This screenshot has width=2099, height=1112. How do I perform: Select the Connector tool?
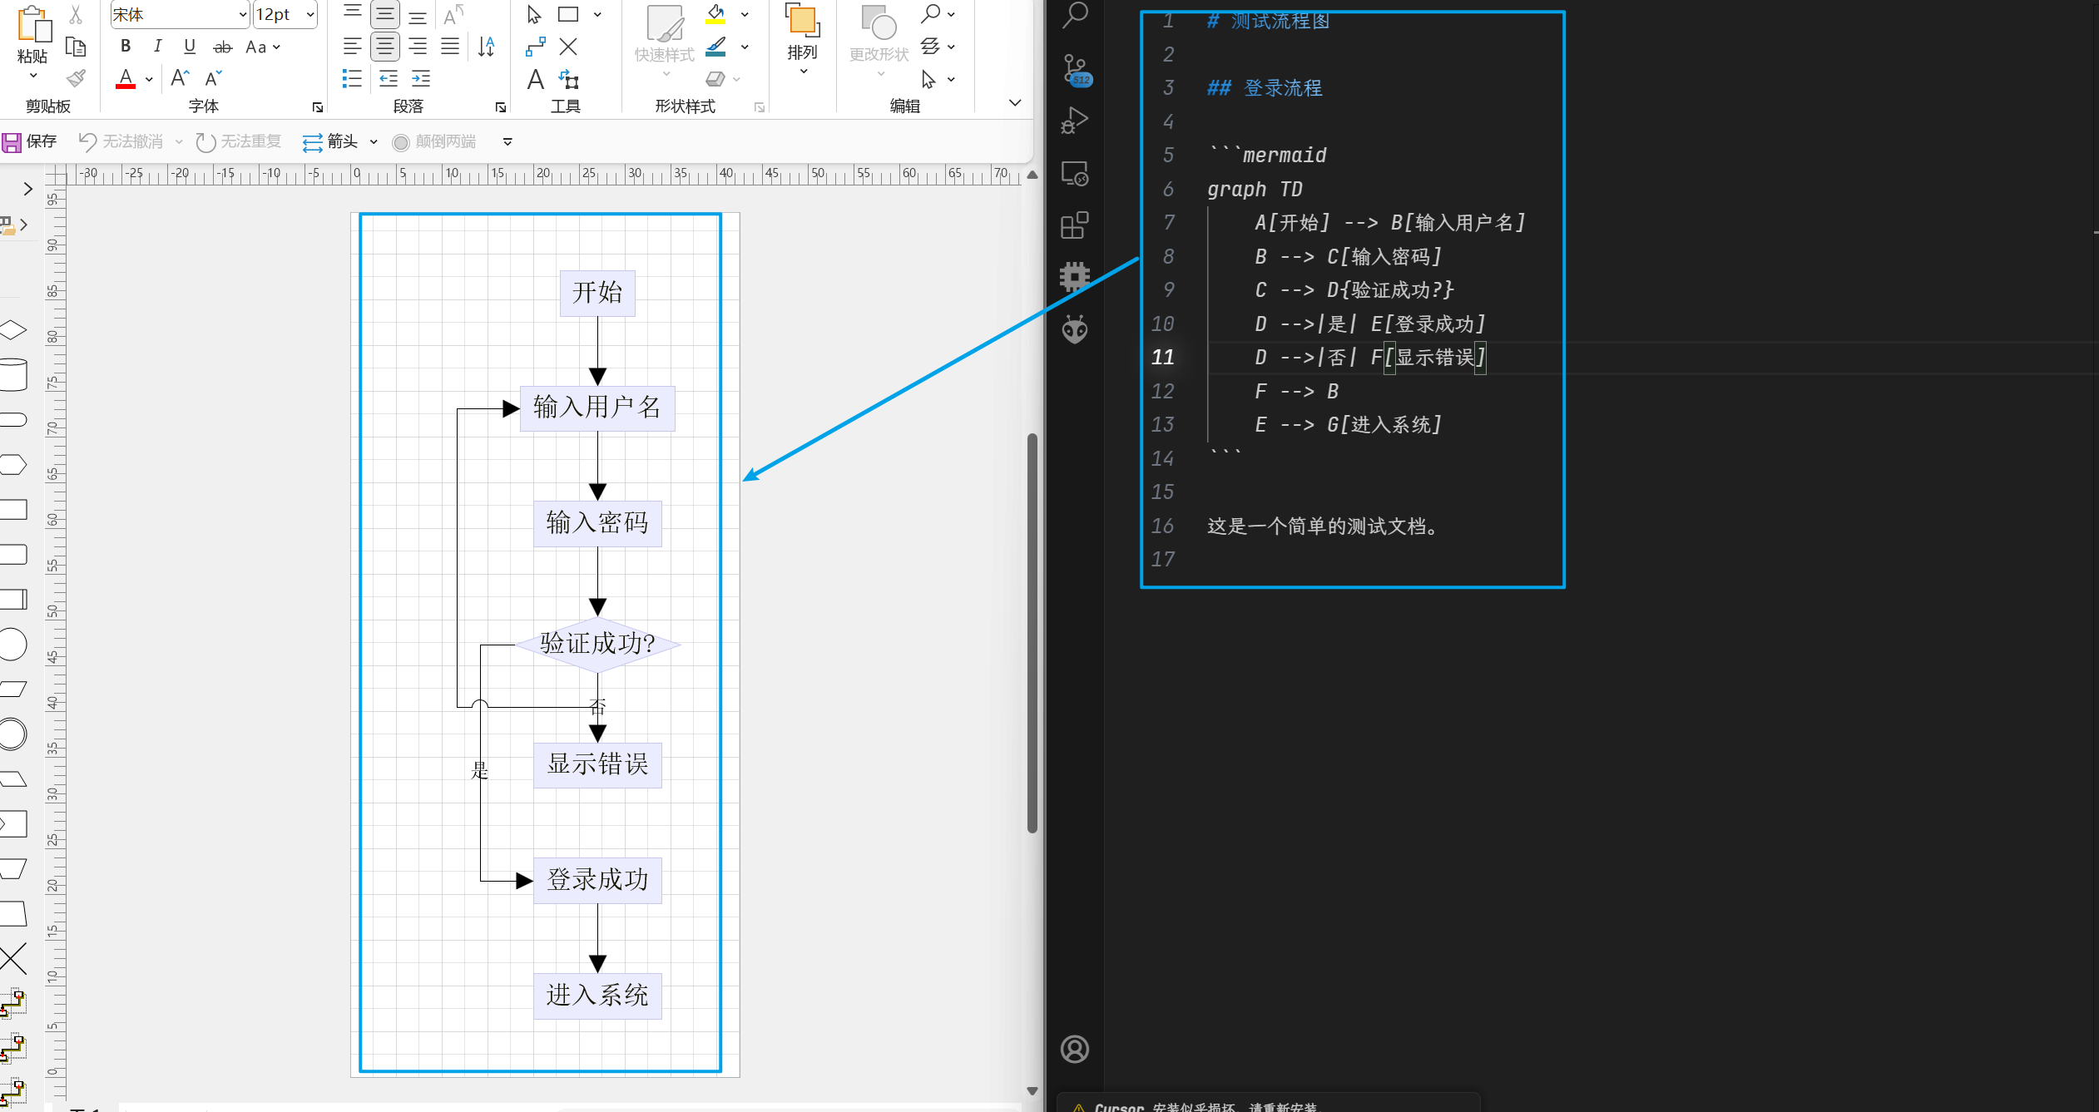(x=535, y=47)
